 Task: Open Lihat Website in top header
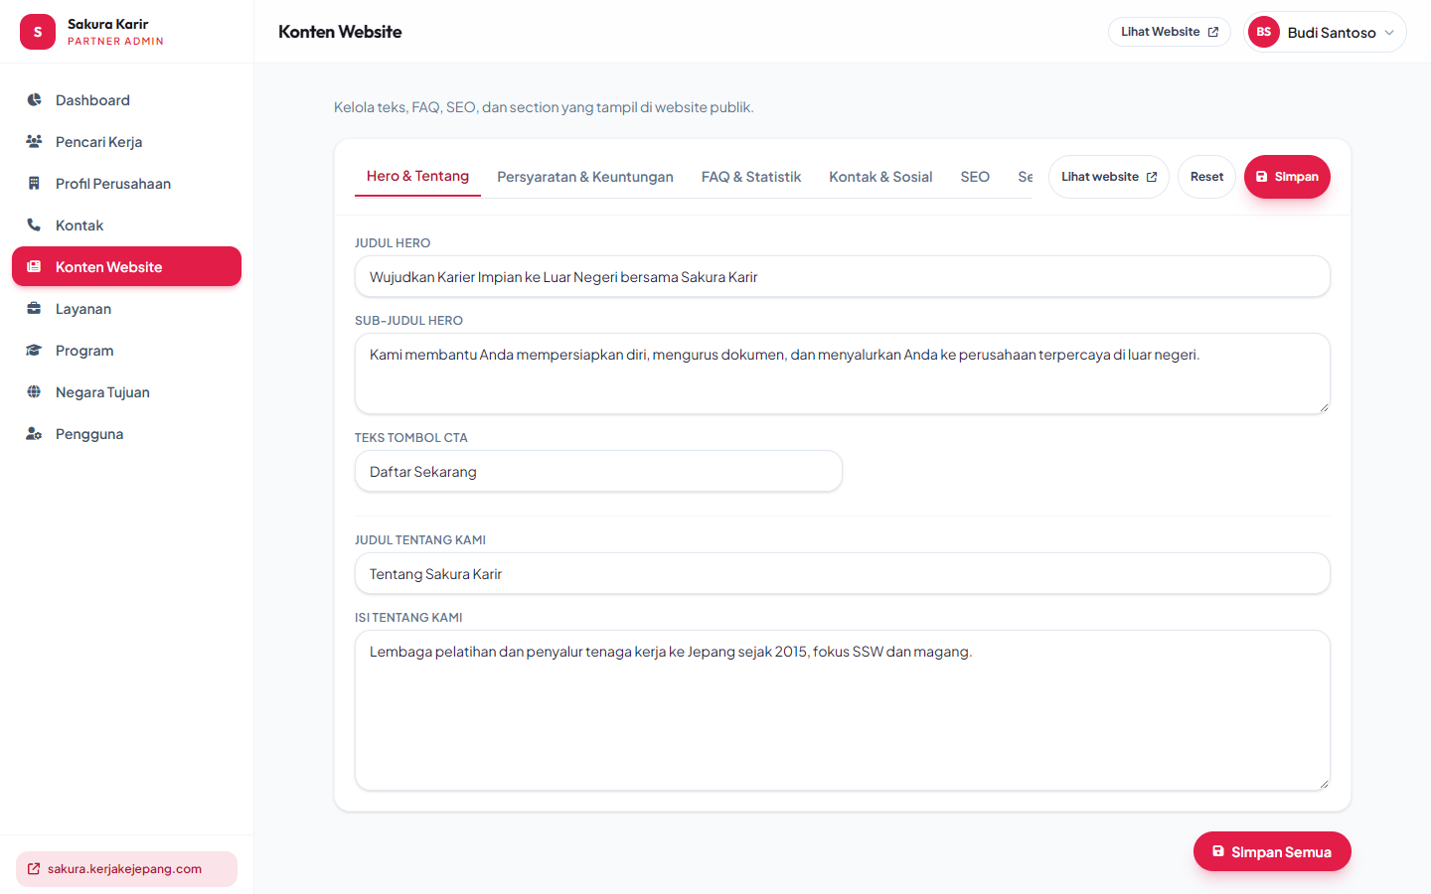pos(1170,32)
